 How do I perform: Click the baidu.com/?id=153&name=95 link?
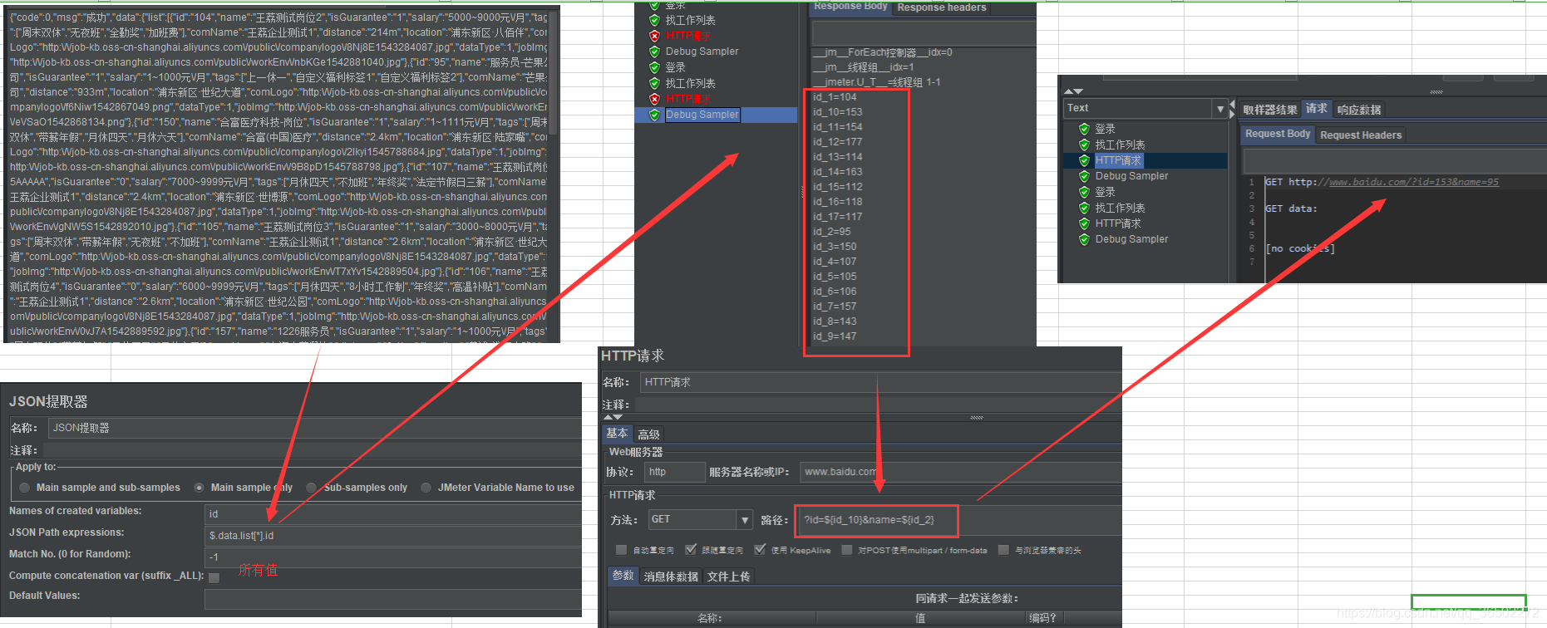[x=1413, y=182]
